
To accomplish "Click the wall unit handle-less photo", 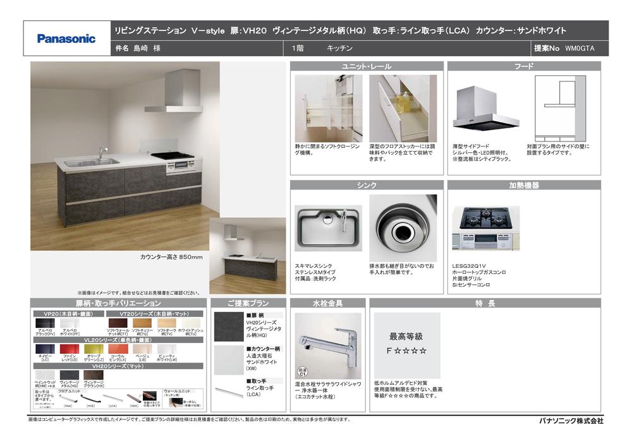I will 176,402.
